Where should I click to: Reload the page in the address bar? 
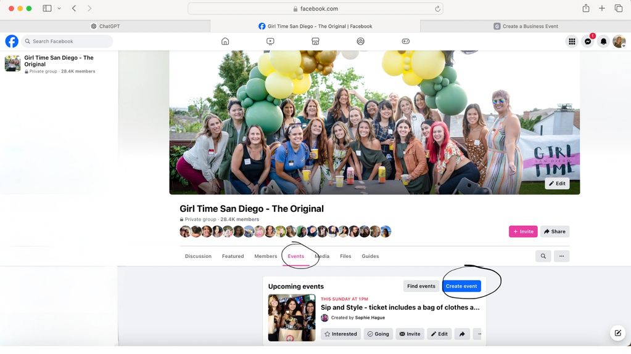pos(437,9)
